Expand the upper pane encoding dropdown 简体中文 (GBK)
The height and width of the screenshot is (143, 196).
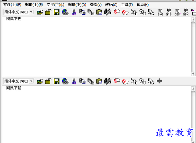click(31, 12)
